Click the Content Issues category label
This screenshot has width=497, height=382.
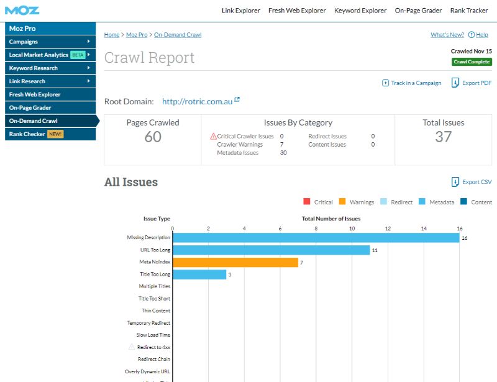tap(327, 145)
